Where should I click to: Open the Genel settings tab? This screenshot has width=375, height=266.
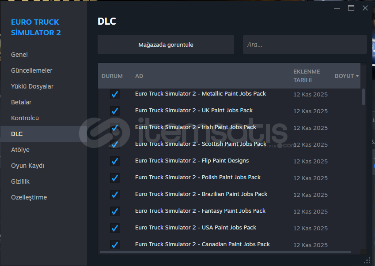click(x=19, y=55)
